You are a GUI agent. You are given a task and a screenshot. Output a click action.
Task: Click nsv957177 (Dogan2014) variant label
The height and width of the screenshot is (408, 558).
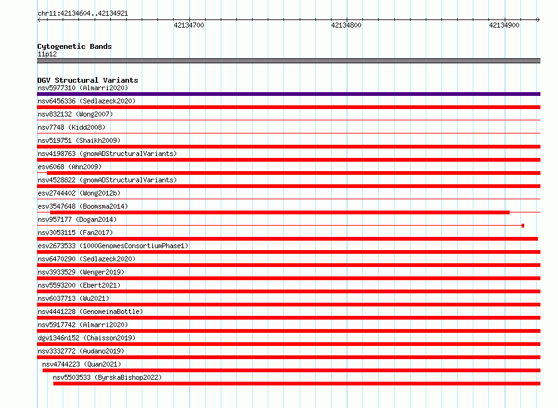[x=77, y=219]
